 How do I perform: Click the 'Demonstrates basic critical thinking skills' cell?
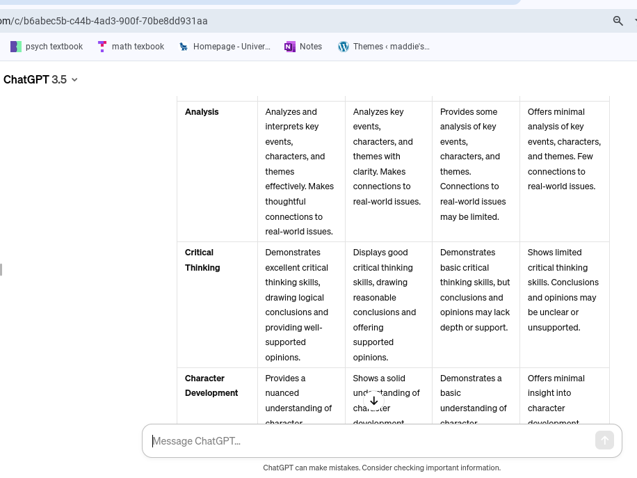(x=476, y=305)
